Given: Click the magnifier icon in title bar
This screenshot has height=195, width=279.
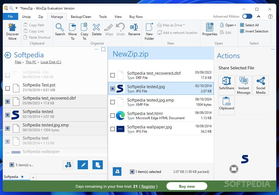Looking at the screenshot, I should point(11,8).
